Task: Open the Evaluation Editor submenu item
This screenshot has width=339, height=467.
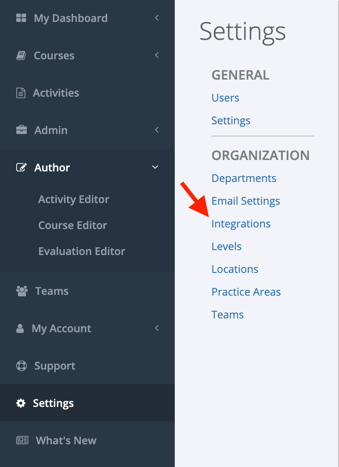Action: click(82, 251)
